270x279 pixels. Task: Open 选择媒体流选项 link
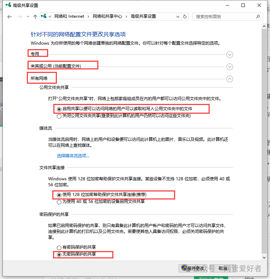[x=73, y=156]
